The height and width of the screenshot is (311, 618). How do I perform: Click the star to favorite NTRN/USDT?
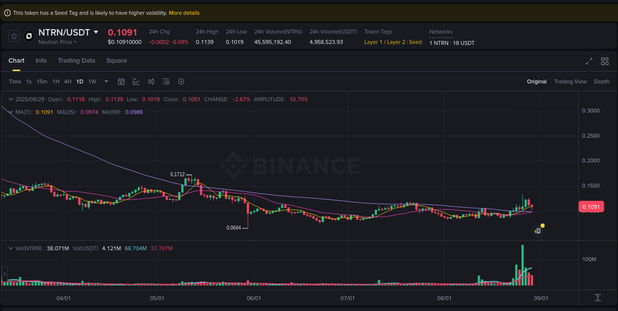(x=14, y=36)
